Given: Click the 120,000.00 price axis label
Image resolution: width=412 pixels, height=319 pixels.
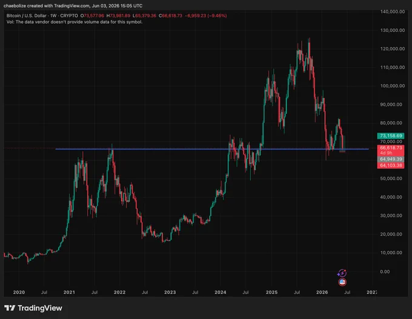Looking at the screenshot, I should [393, 49].
